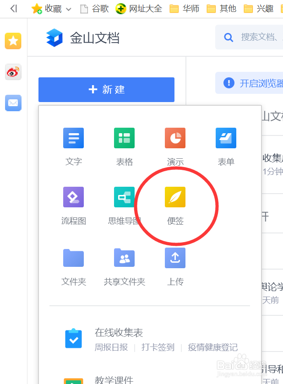The width and height of the screenshot is (283, 384).
Task: Select the 周报日报 template link
Action: [111, 347]
